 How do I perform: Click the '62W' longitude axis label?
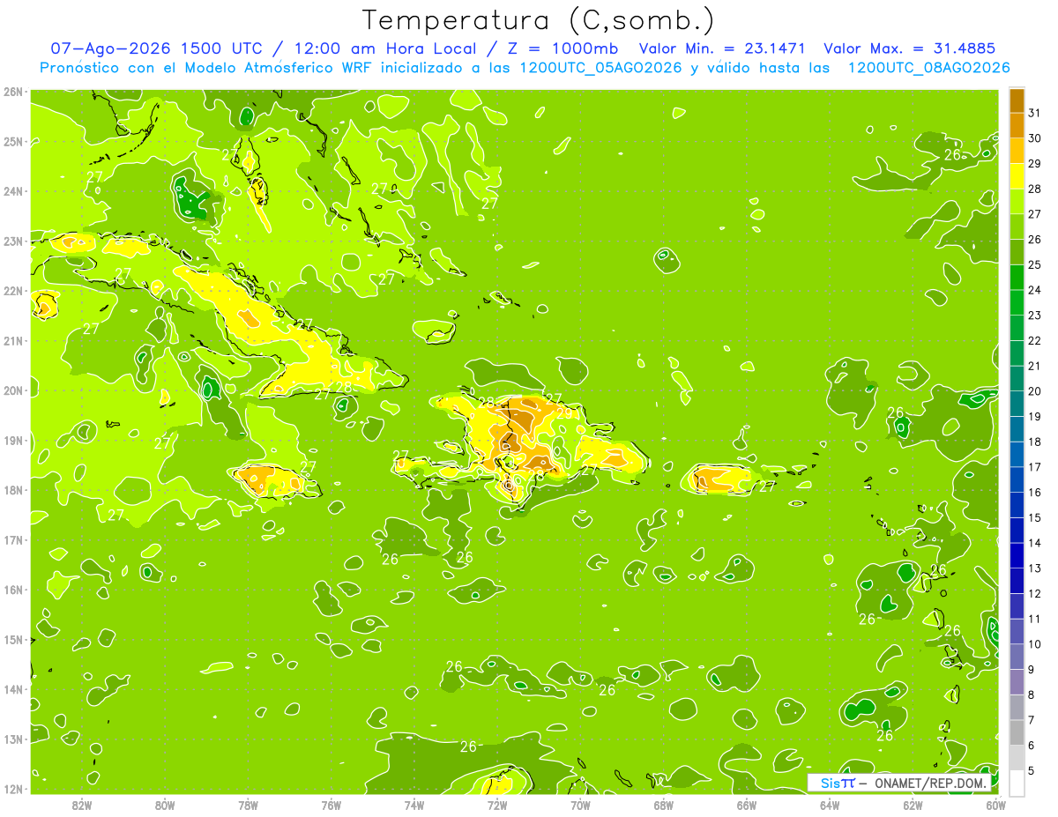[x=913, y=805]
